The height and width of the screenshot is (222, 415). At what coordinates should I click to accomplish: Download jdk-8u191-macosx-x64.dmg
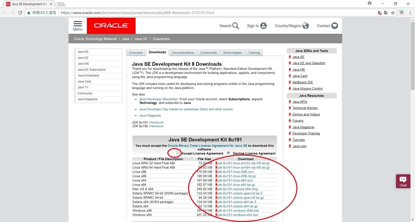237,189
